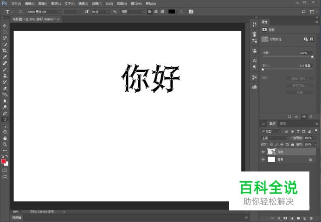Open the 图层 (Layer) menu
This screenshot has height=222, width=321.
click(x=56, y=4)
